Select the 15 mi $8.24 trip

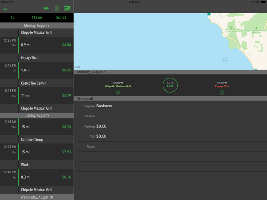(37, 127)
